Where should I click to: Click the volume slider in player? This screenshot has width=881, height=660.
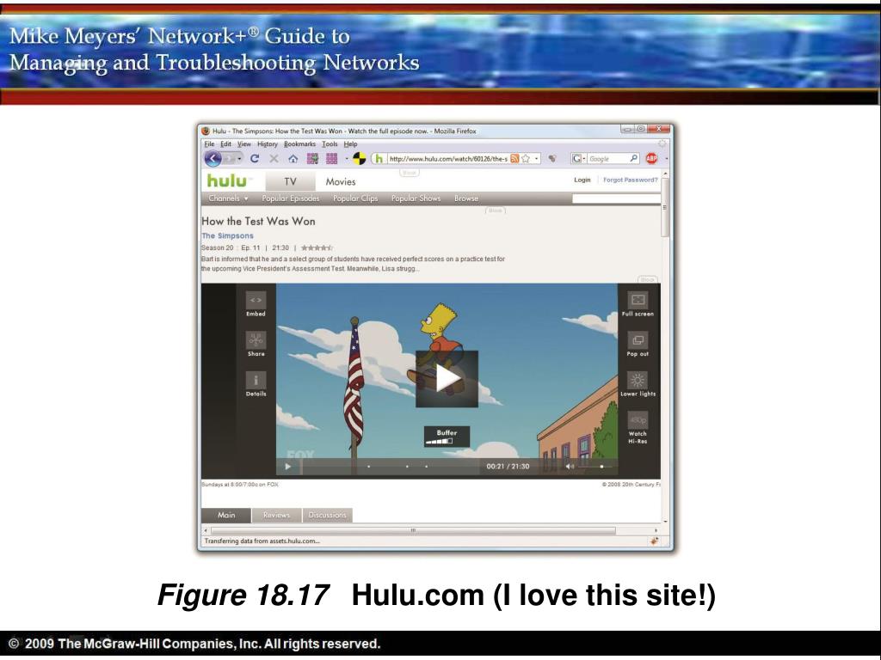(x=597, y=467)
